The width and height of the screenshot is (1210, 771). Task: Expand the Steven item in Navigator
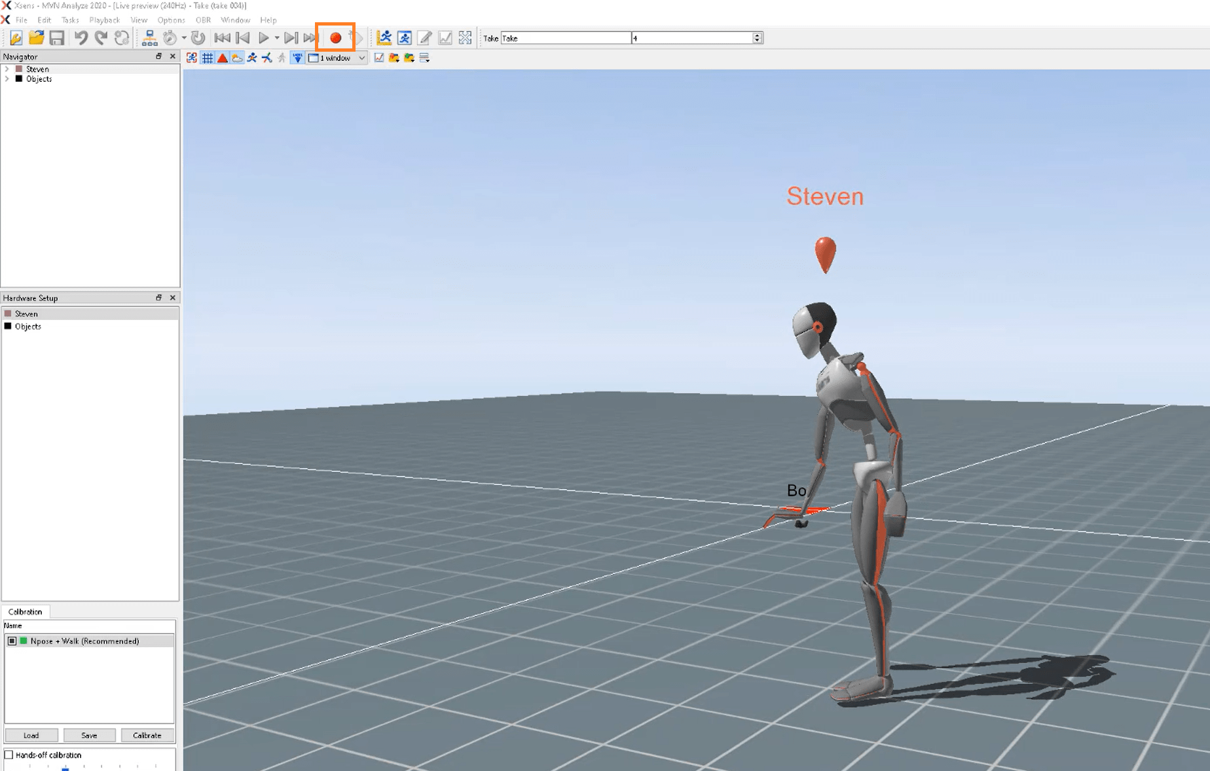[7, 69]
